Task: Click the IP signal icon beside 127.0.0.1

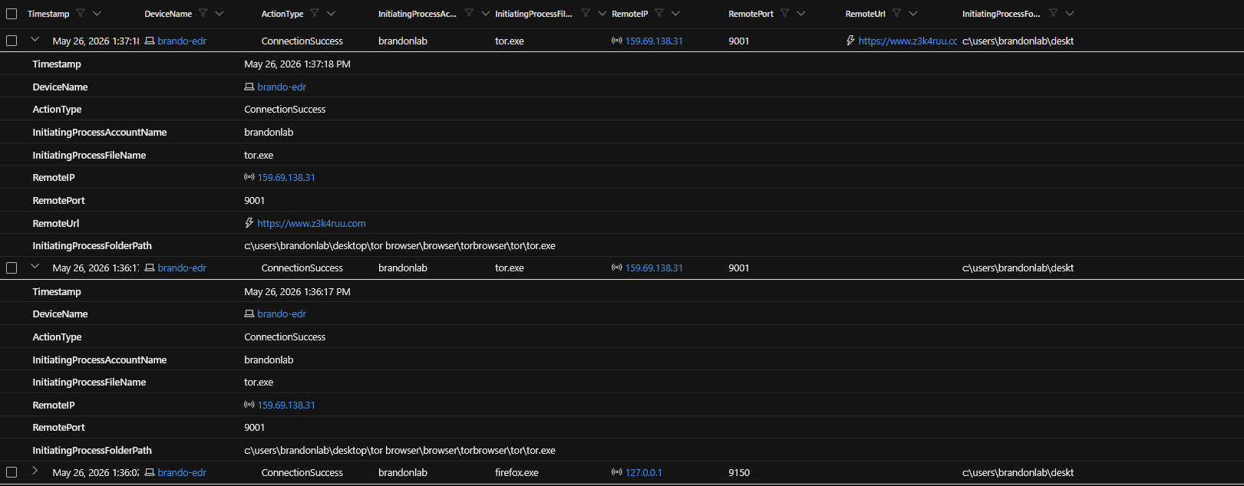Action: click(617, 472)
